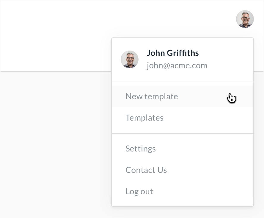Click the user header section of menu
This screenshot has height=218, width=264.
tap(183, 59)
